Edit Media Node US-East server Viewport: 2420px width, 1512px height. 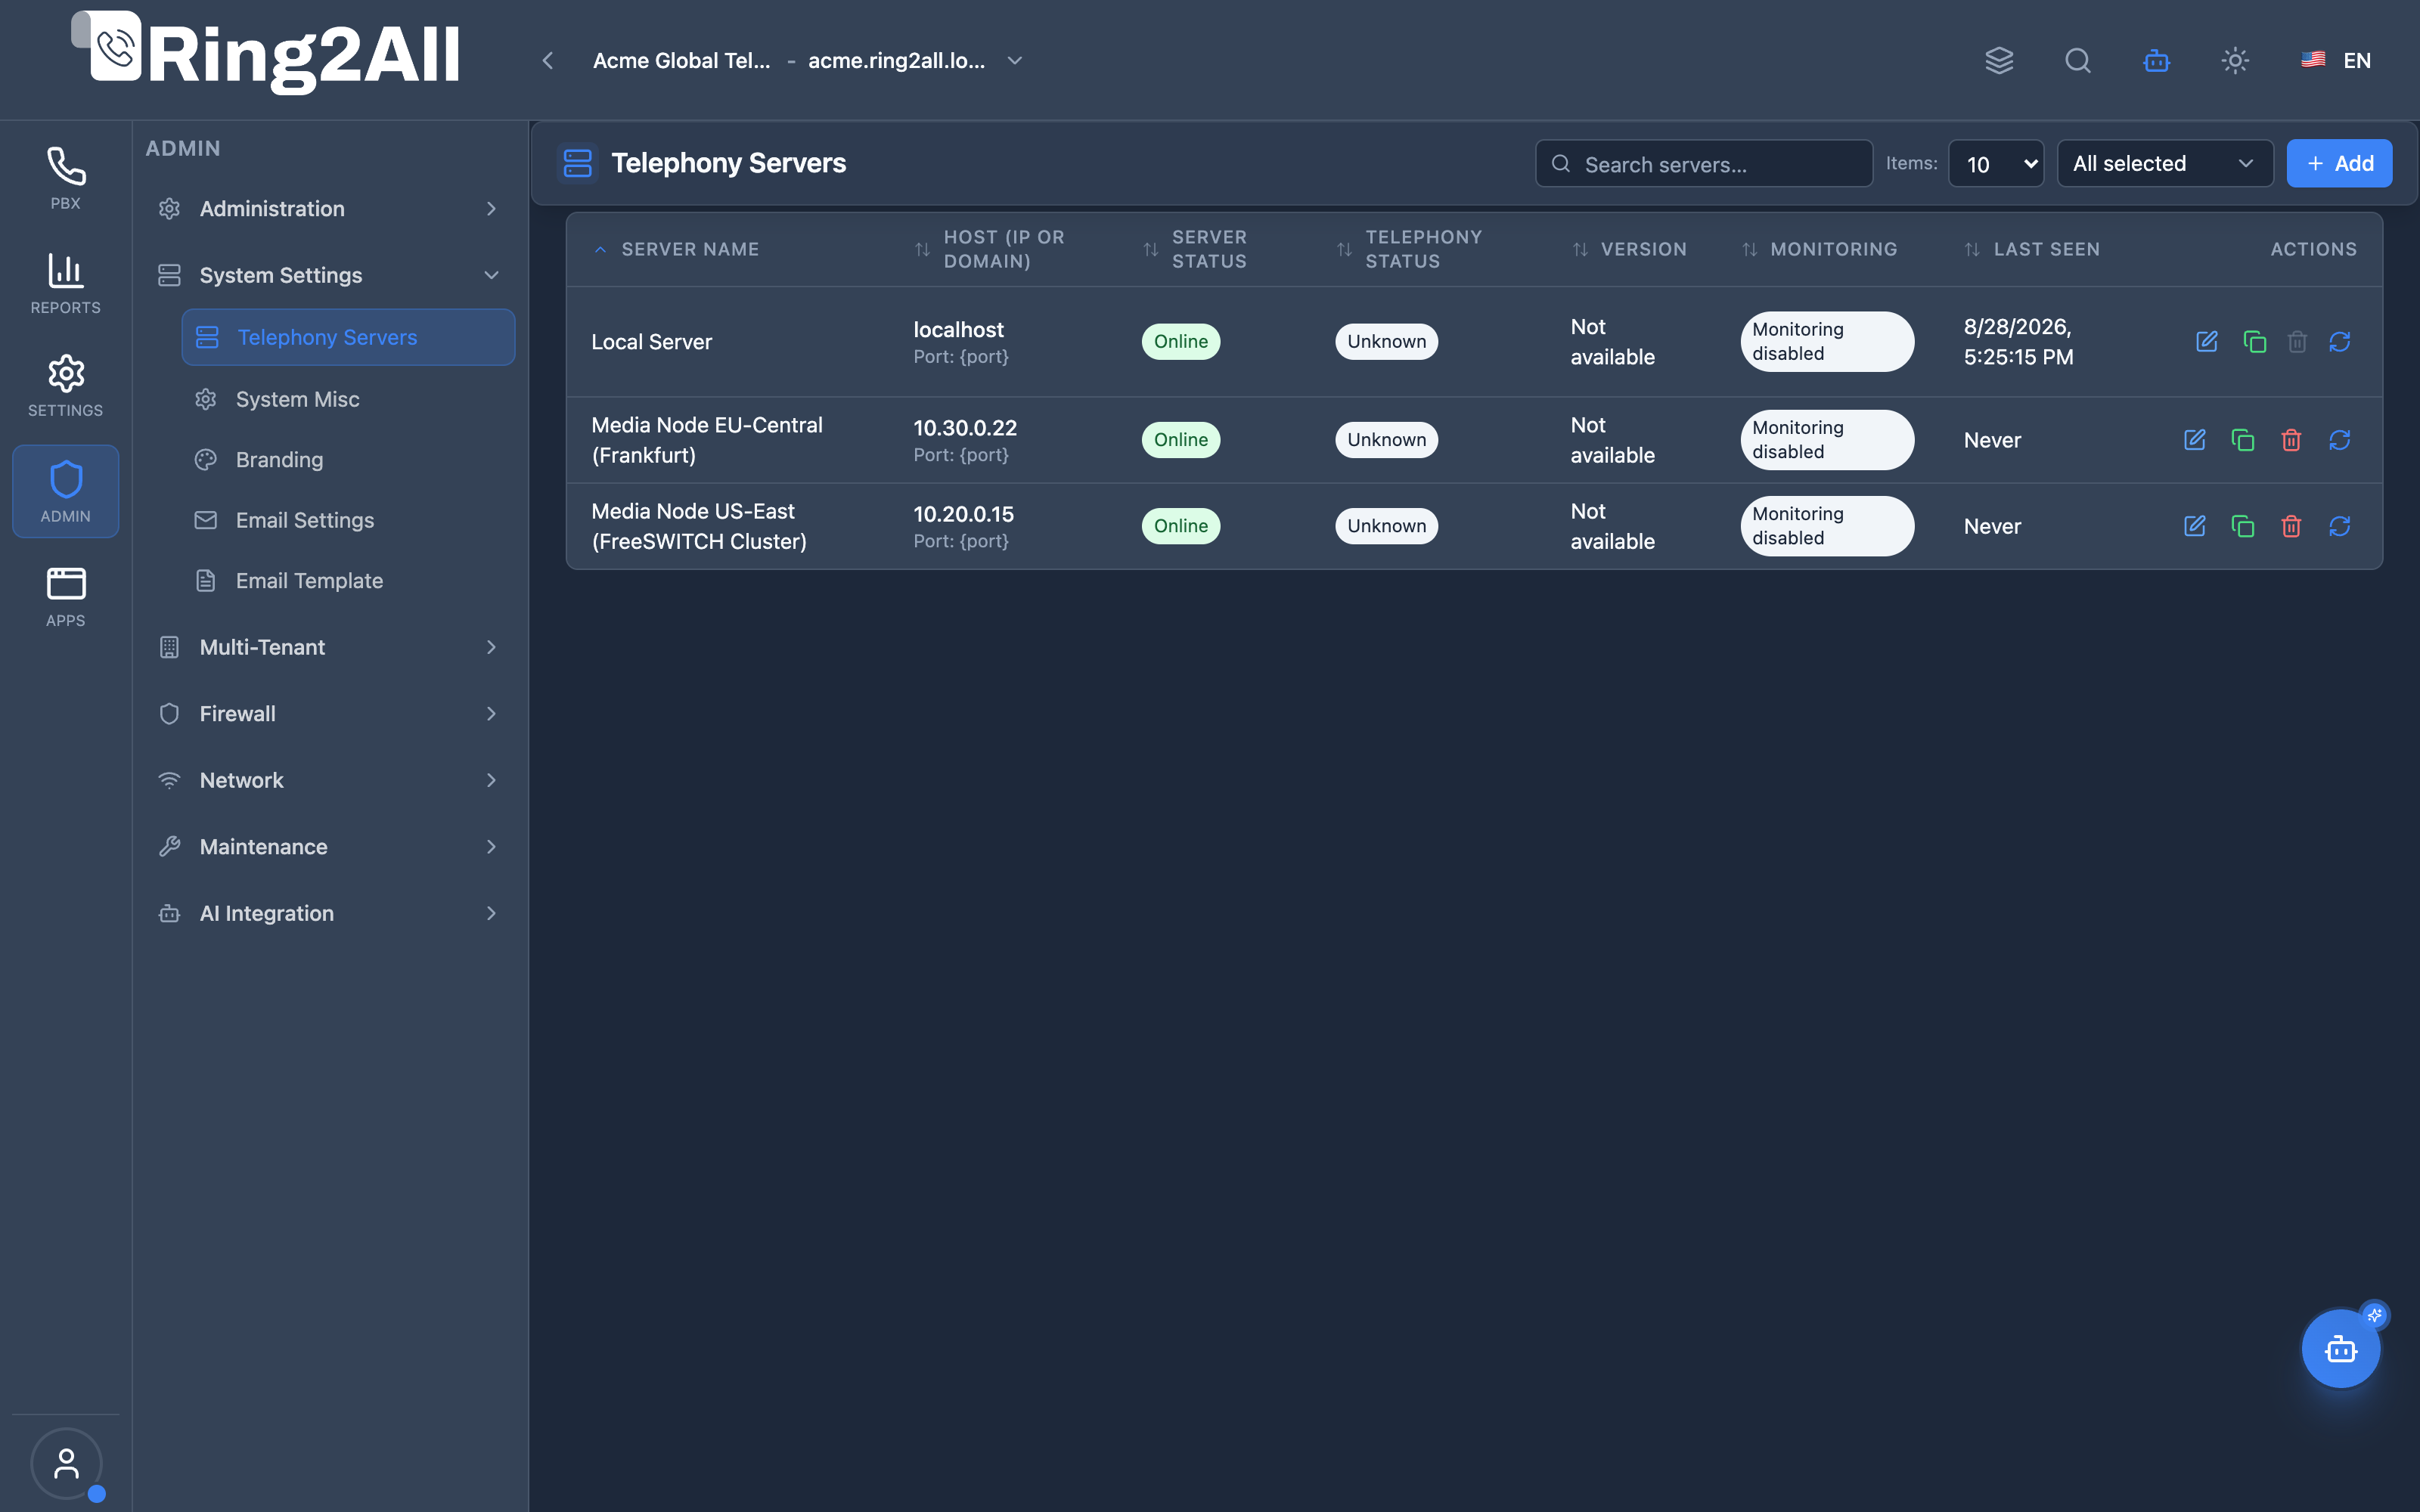click(2194, 526)
